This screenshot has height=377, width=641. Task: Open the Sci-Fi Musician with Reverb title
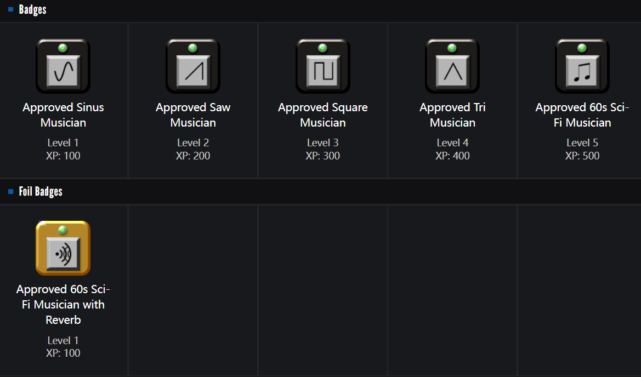coord(63,304)
